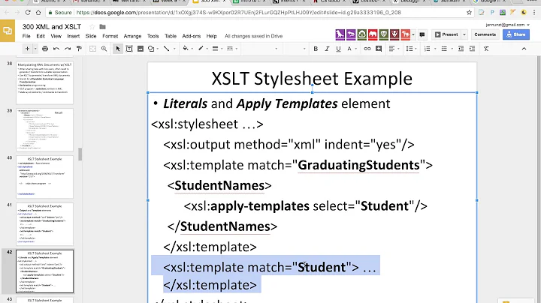
Task: Click the blue Share button
Action: pos(516,34)
